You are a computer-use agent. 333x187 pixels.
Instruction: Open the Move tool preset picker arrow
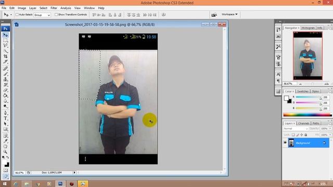coord(11,15)
